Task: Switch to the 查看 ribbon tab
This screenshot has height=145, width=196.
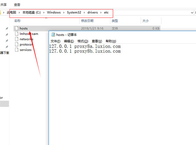Action: (x=17, y=4)
